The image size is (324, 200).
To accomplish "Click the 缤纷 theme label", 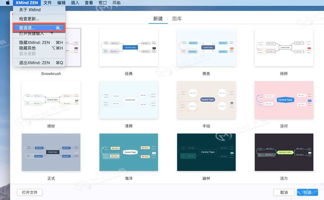I will point(51,126).
